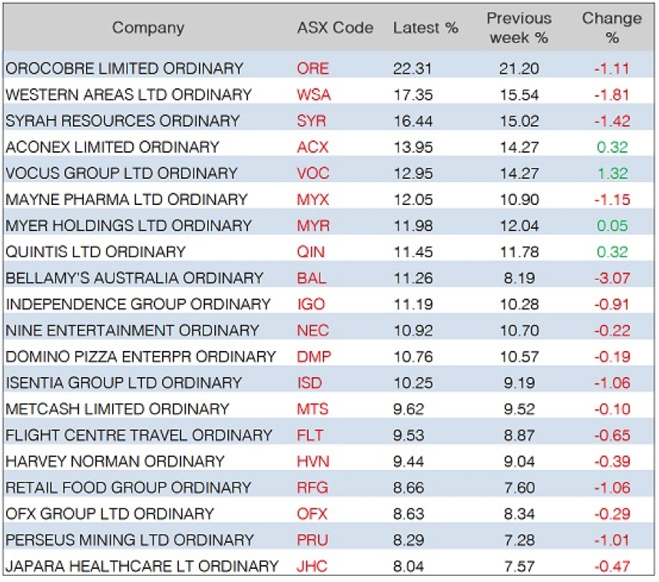
Task: Open the ORE ticker code
Action: tap(312, 68)
